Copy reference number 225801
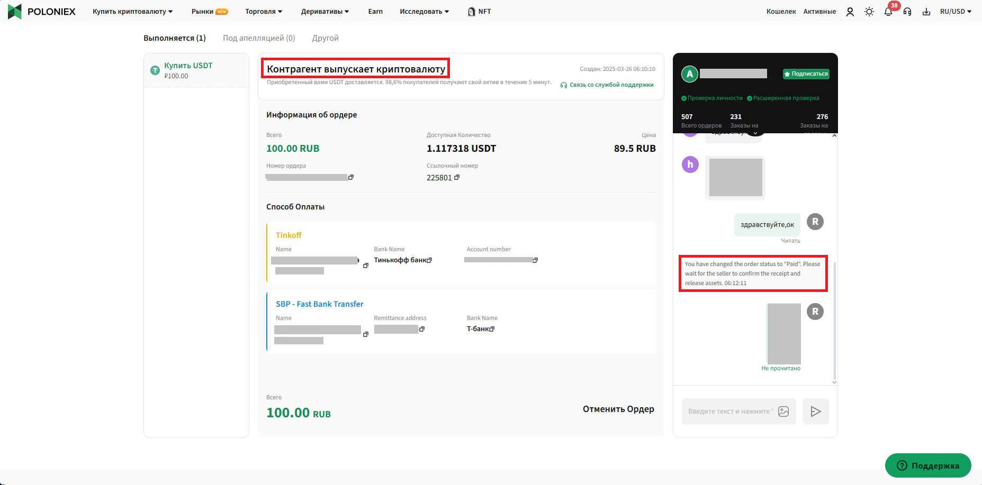Screen dimensions: 982x485 click(x=457, y=177)
